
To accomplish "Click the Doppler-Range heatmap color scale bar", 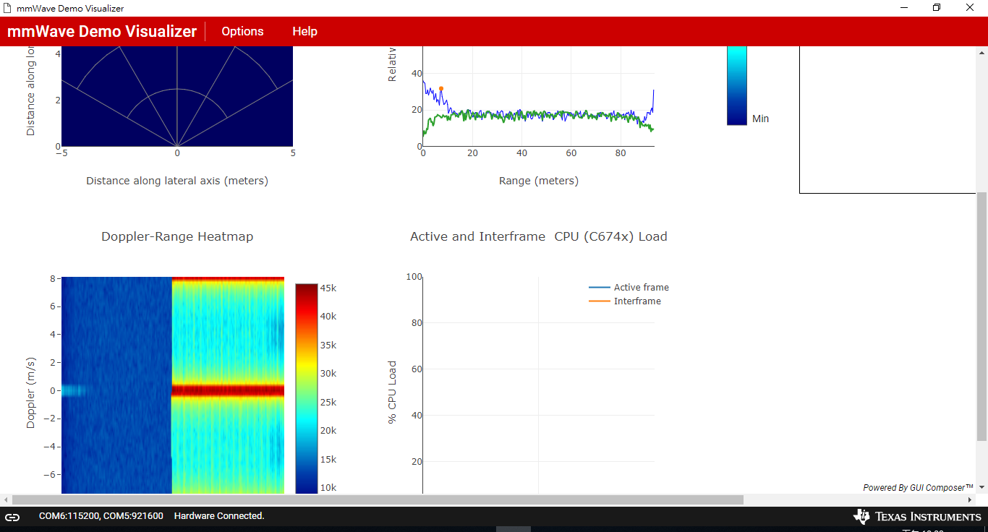I will 306,388.
